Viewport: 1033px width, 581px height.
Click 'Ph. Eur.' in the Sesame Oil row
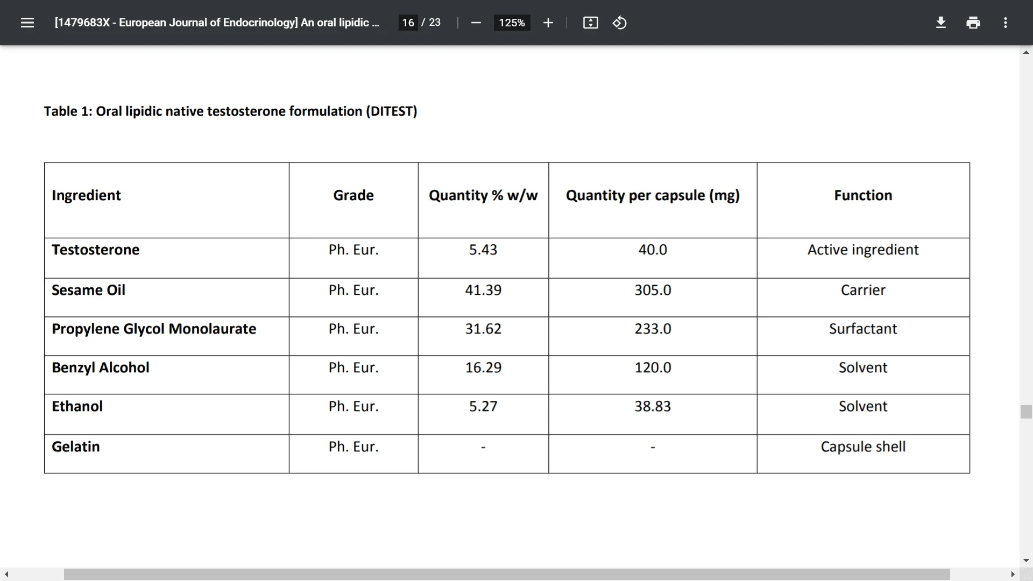pos(353,290)
